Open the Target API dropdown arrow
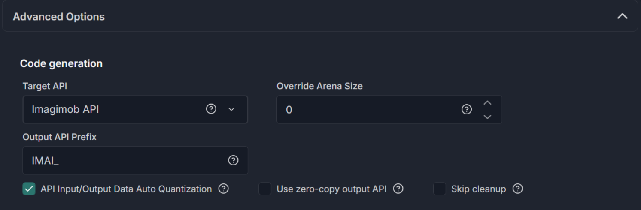Screen dimensions: 641x210 (x=231, y=109)
